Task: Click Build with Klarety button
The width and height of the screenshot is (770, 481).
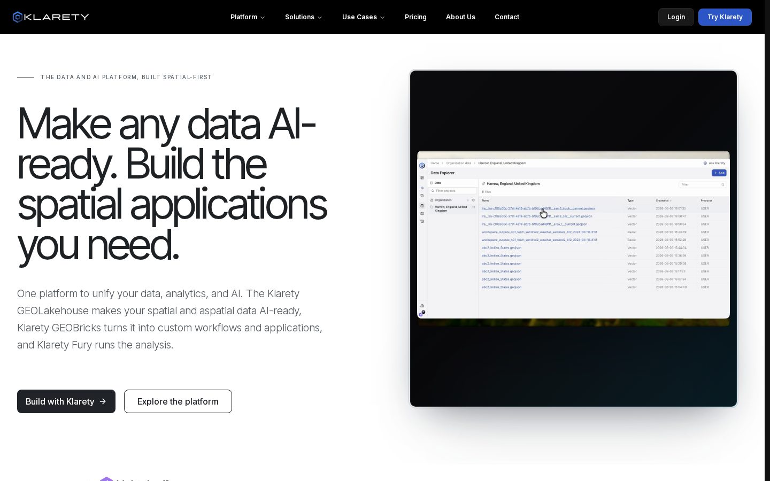Action: (x=66, y=401)
